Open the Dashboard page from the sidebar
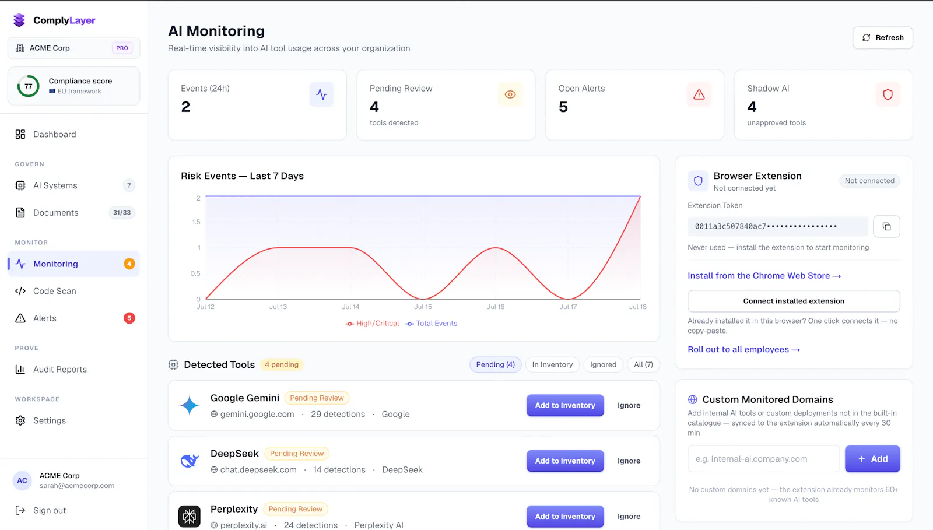The width and height of the screenshot is (933, 530). point(74,134)
